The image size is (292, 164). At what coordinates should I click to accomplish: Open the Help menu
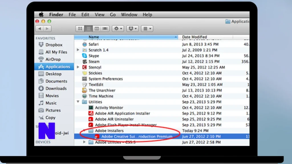(147, 15)
